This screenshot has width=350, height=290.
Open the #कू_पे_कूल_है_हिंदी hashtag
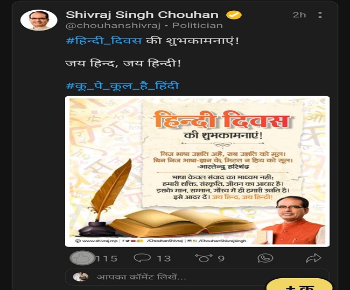123,86
